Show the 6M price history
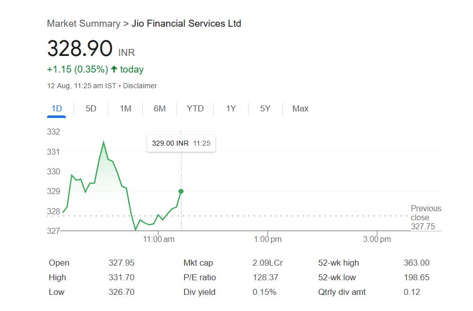The height and width of the screenshot is (311, 473). pyautogui.click(x=159, y=109)
